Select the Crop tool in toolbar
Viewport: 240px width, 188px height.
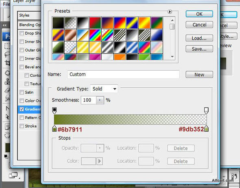[7, 63]
